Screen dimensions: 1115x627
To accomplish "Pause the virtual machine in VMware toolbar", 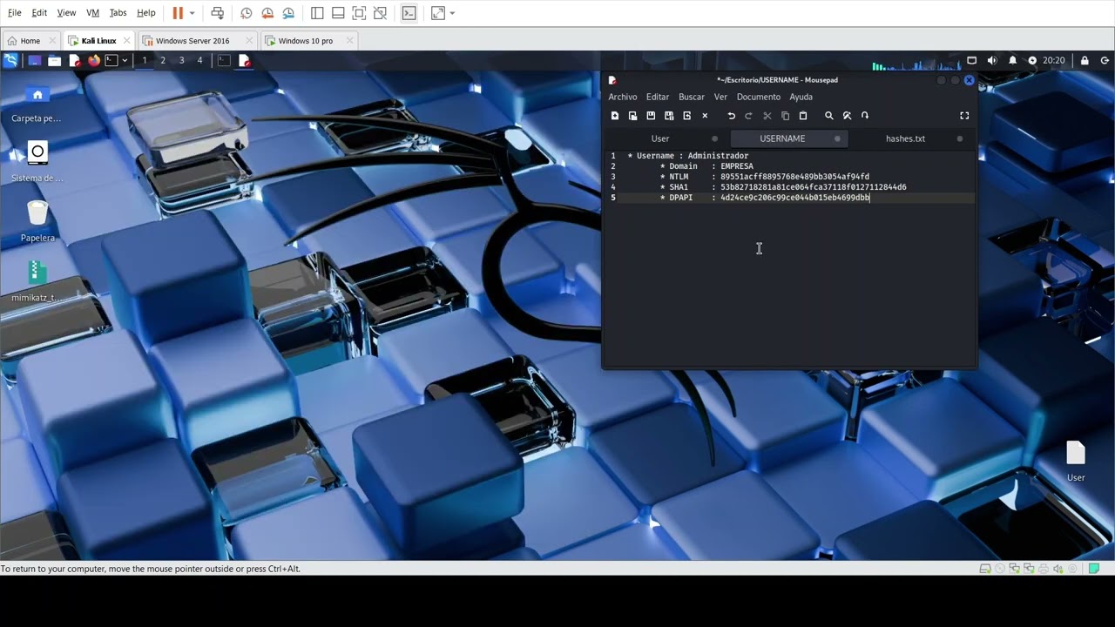I will tap(178, 13).
